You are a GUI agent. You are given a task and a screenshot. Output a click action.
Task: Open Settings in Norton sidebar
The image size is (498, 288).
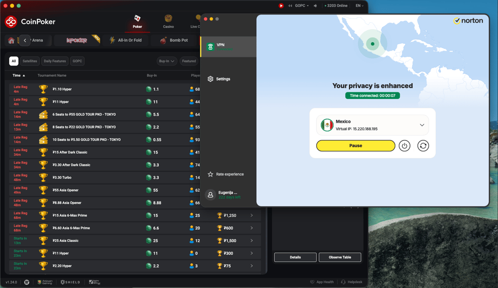tap(219, 79)
